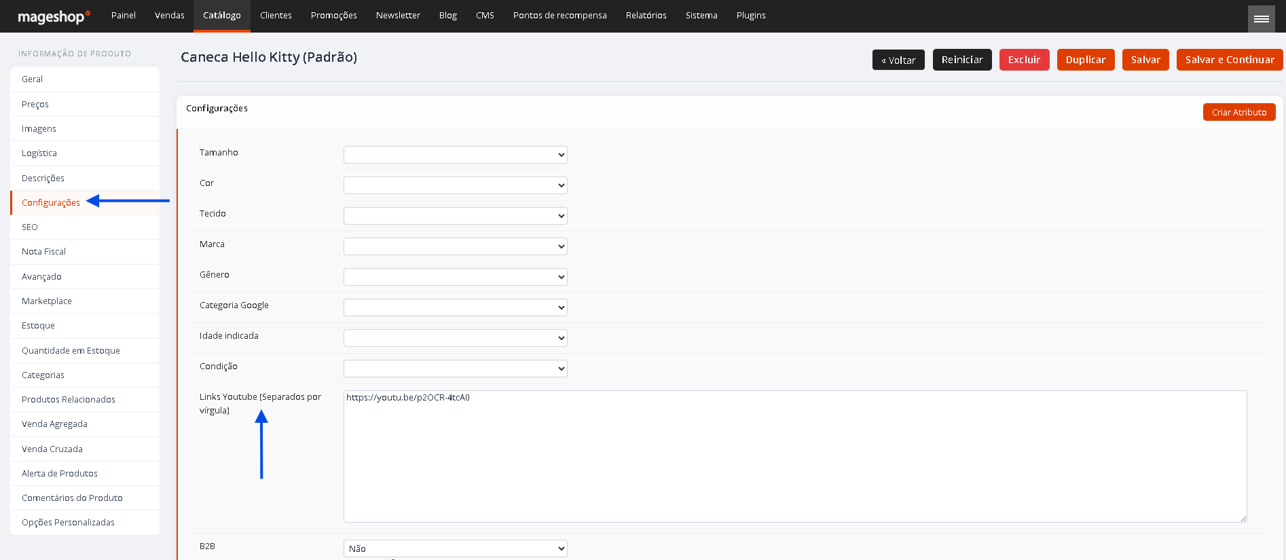Click inside the Links Youtube textarea
Screen dimensions: 1286x560
[795, 456]
